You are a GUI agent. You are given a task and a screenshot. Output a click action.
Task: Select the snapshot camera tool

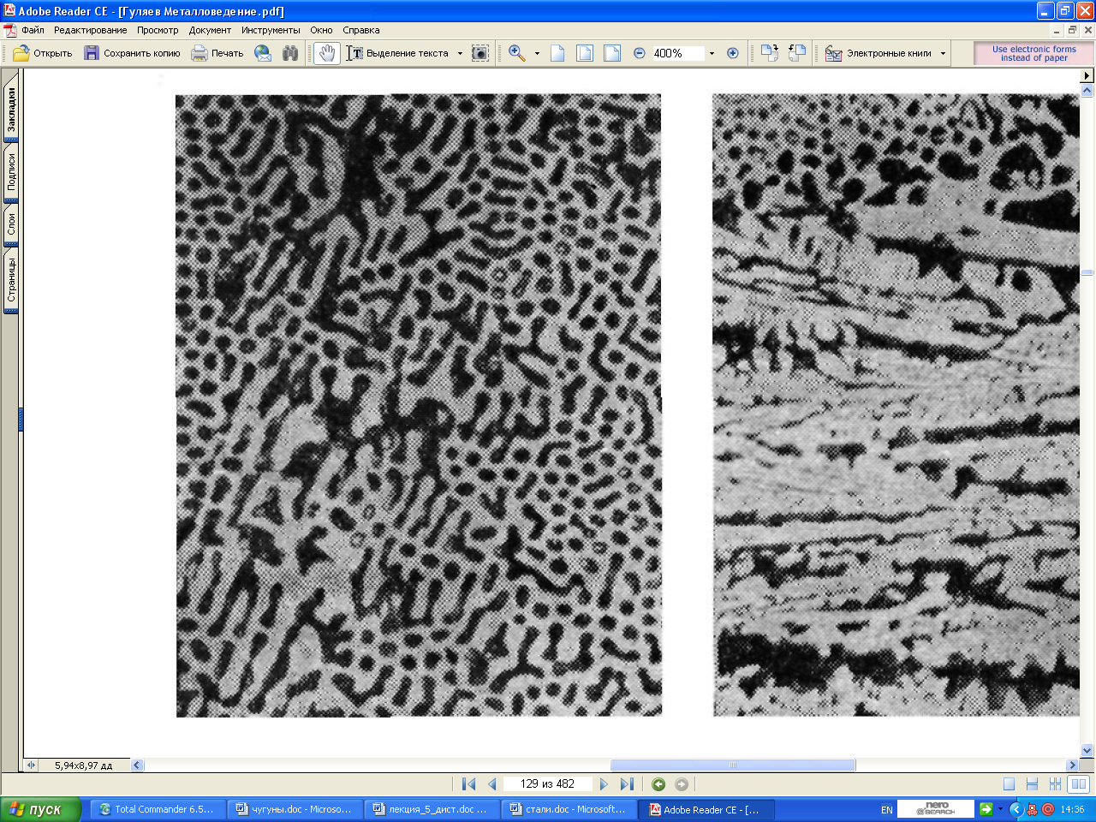click(x=480, y=53)
